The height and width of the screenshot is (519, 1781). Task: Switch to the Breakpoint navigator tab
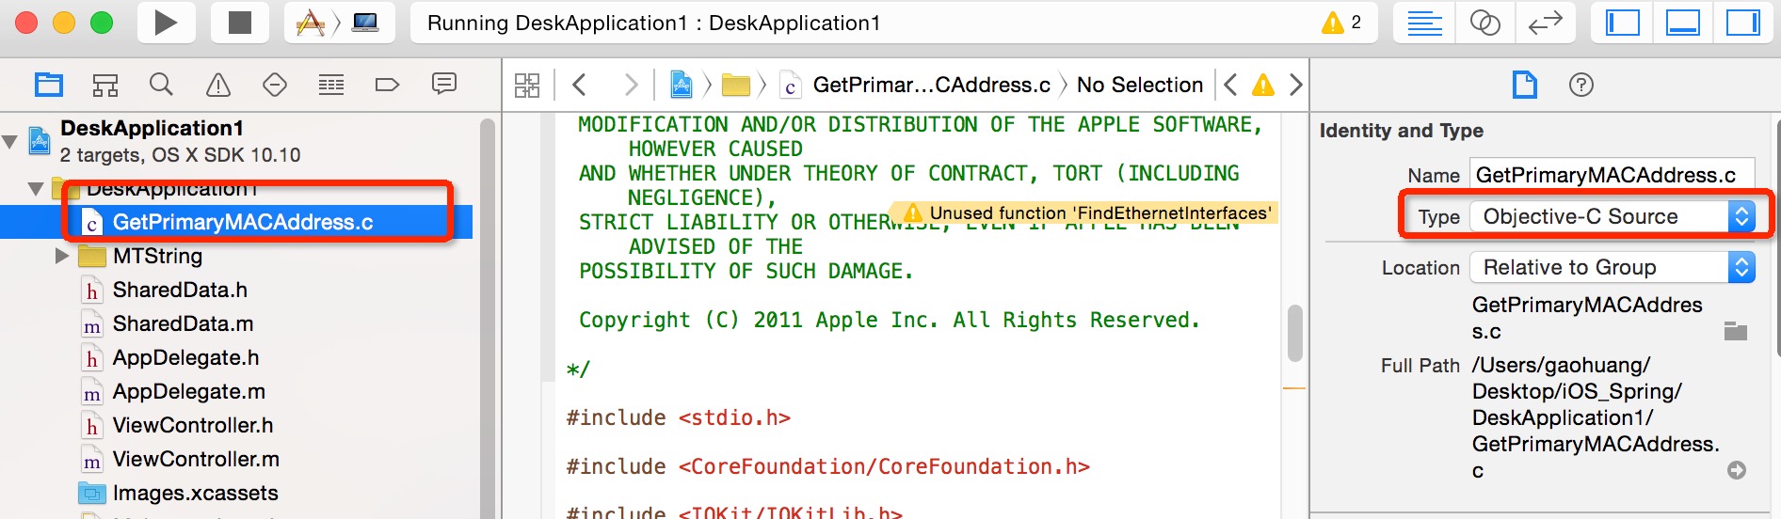point(387,85)
